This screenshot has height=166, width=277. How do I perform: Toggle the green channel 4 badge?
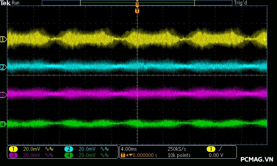click(69, 155)
